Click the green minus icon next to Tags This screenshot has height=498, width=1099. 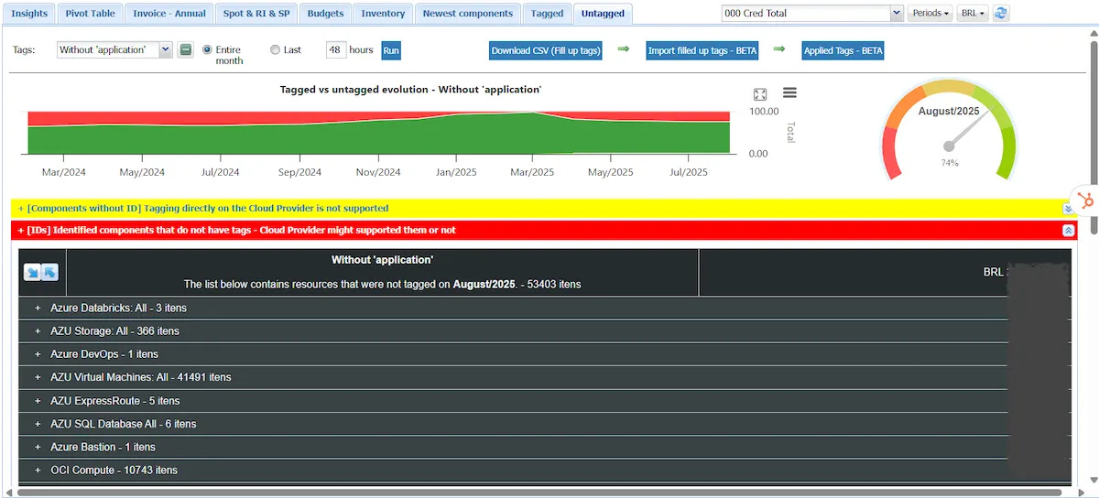click(x=186, y=50)
